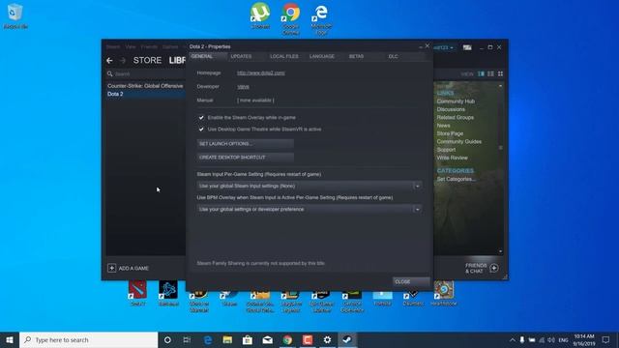Open Settings gear in the taskbar
This screenshot has width=619, height=348.
(x=327, y=339)
